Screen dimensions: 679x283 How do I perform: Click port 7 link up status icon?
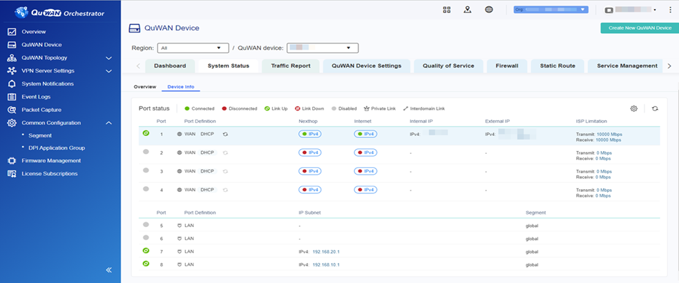[x=146, y=250]
